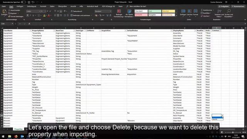Open the DefaultValue filter dropdown
Screen dimensions: 247x139
171,31
